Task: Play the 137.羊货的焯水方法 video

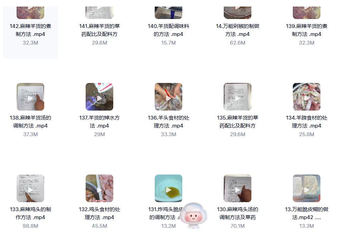Action: [x=99, y=97]
